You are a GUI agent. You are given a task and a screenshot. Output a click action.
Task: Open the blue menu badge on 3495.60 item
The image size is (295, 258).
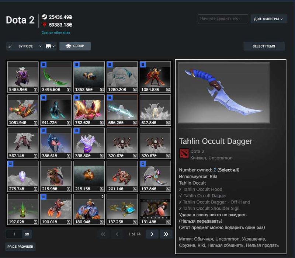44,64
